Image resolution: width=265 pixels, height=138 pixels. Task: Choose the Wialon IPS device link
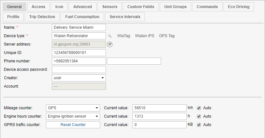point(144,36)
